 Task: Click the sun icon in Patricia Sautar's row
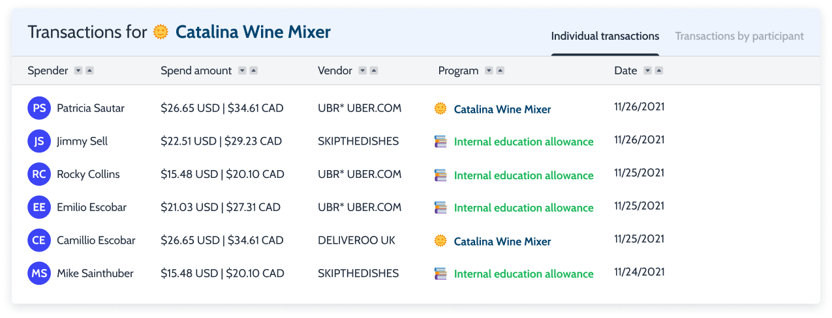(x=440, y=109)
